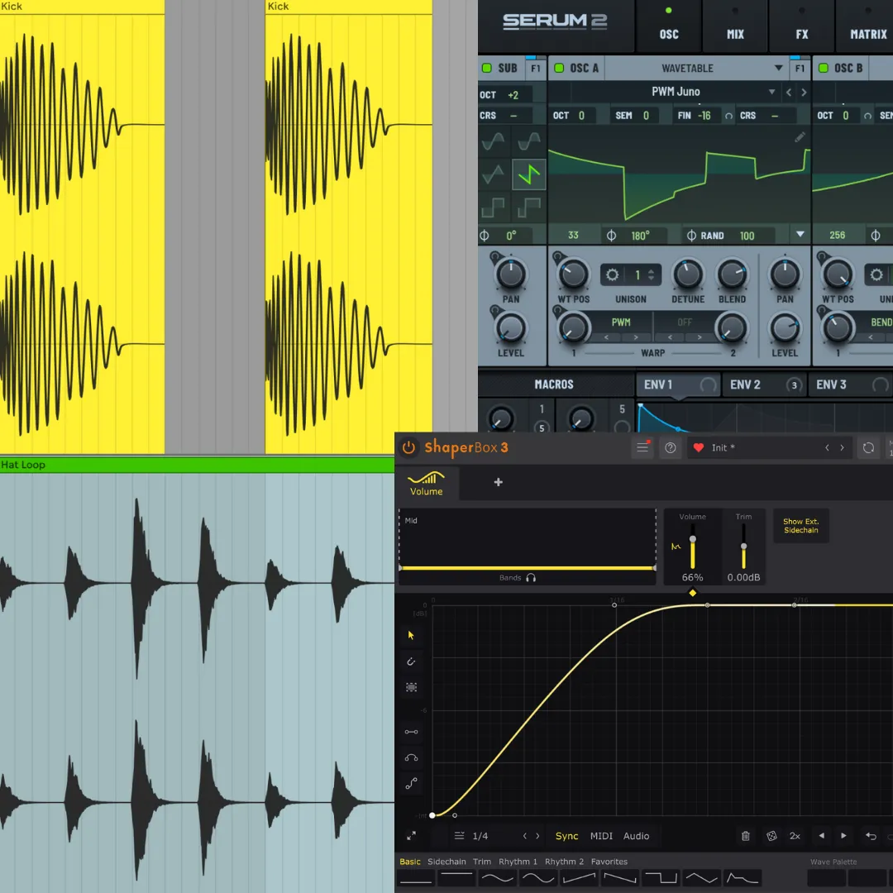Add a new shaper with the plus button
The image size is (893, 893).
498,482
